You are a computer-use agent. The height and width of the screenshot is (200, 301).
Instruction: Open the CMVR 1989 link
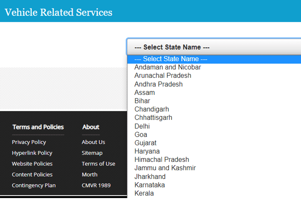coord(96,185)
